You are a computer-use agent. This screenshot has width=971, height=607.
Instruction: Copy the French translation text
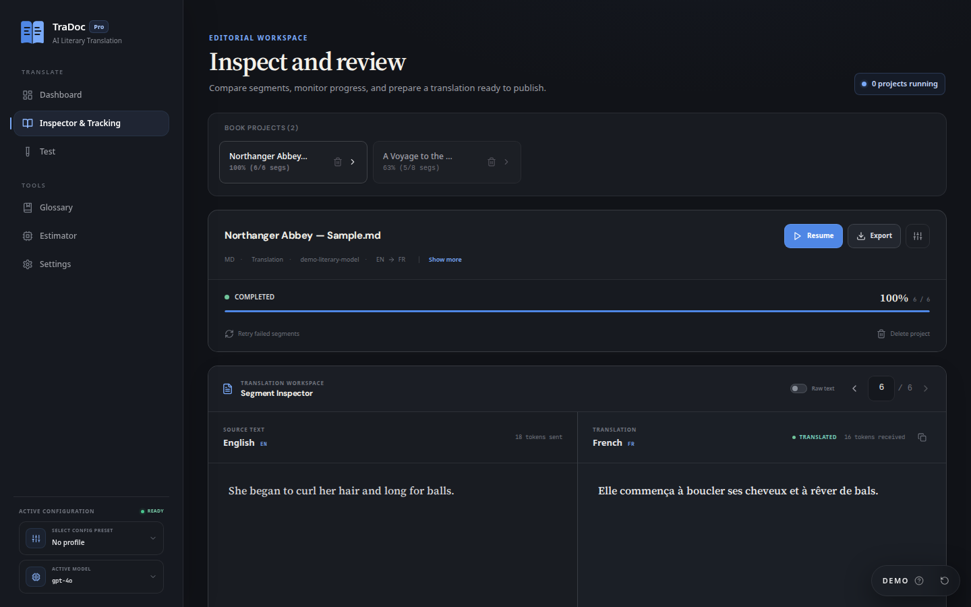[922, 438]
